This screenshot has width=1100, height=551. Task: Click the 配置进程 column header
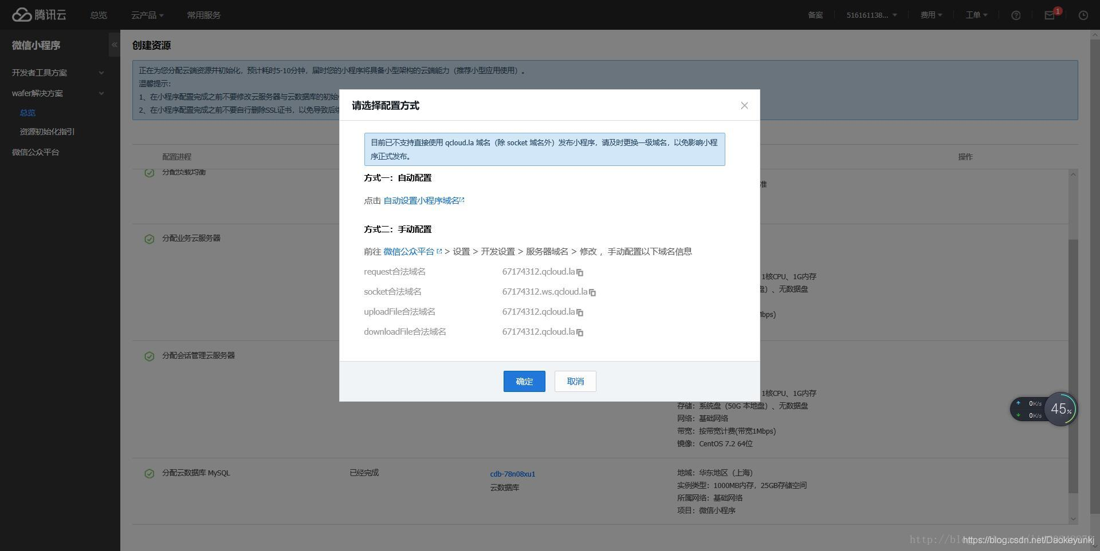tap(176, 157)
